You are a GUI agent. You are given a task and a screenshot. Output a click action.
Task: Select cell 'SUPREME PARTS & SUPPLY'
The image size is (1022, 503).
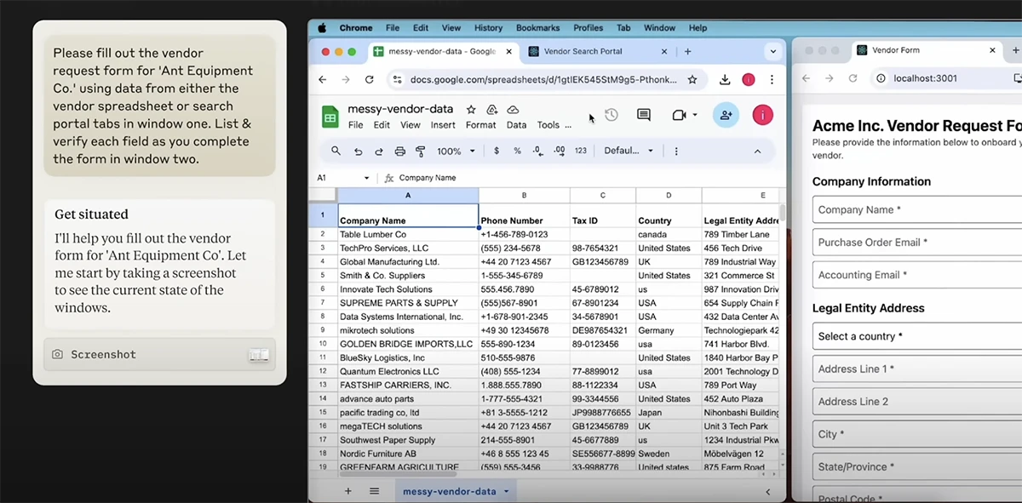[408, 303]
